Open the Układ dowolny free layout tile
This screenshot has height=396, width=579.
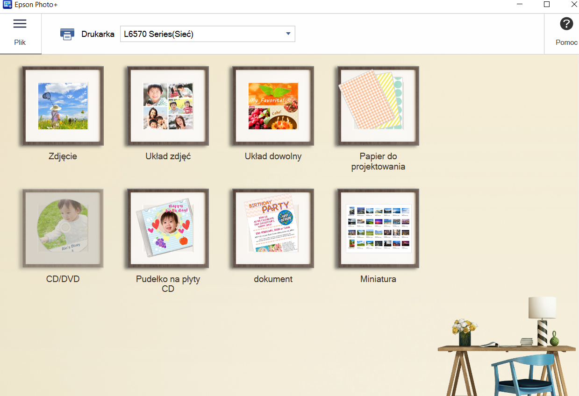(273, 106)
